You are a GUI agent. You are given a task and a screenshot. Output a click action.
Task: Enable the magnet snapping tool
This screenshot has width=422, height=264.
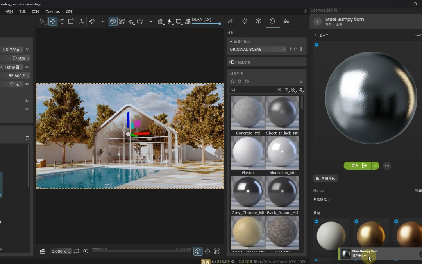click(x=92, y=22)
